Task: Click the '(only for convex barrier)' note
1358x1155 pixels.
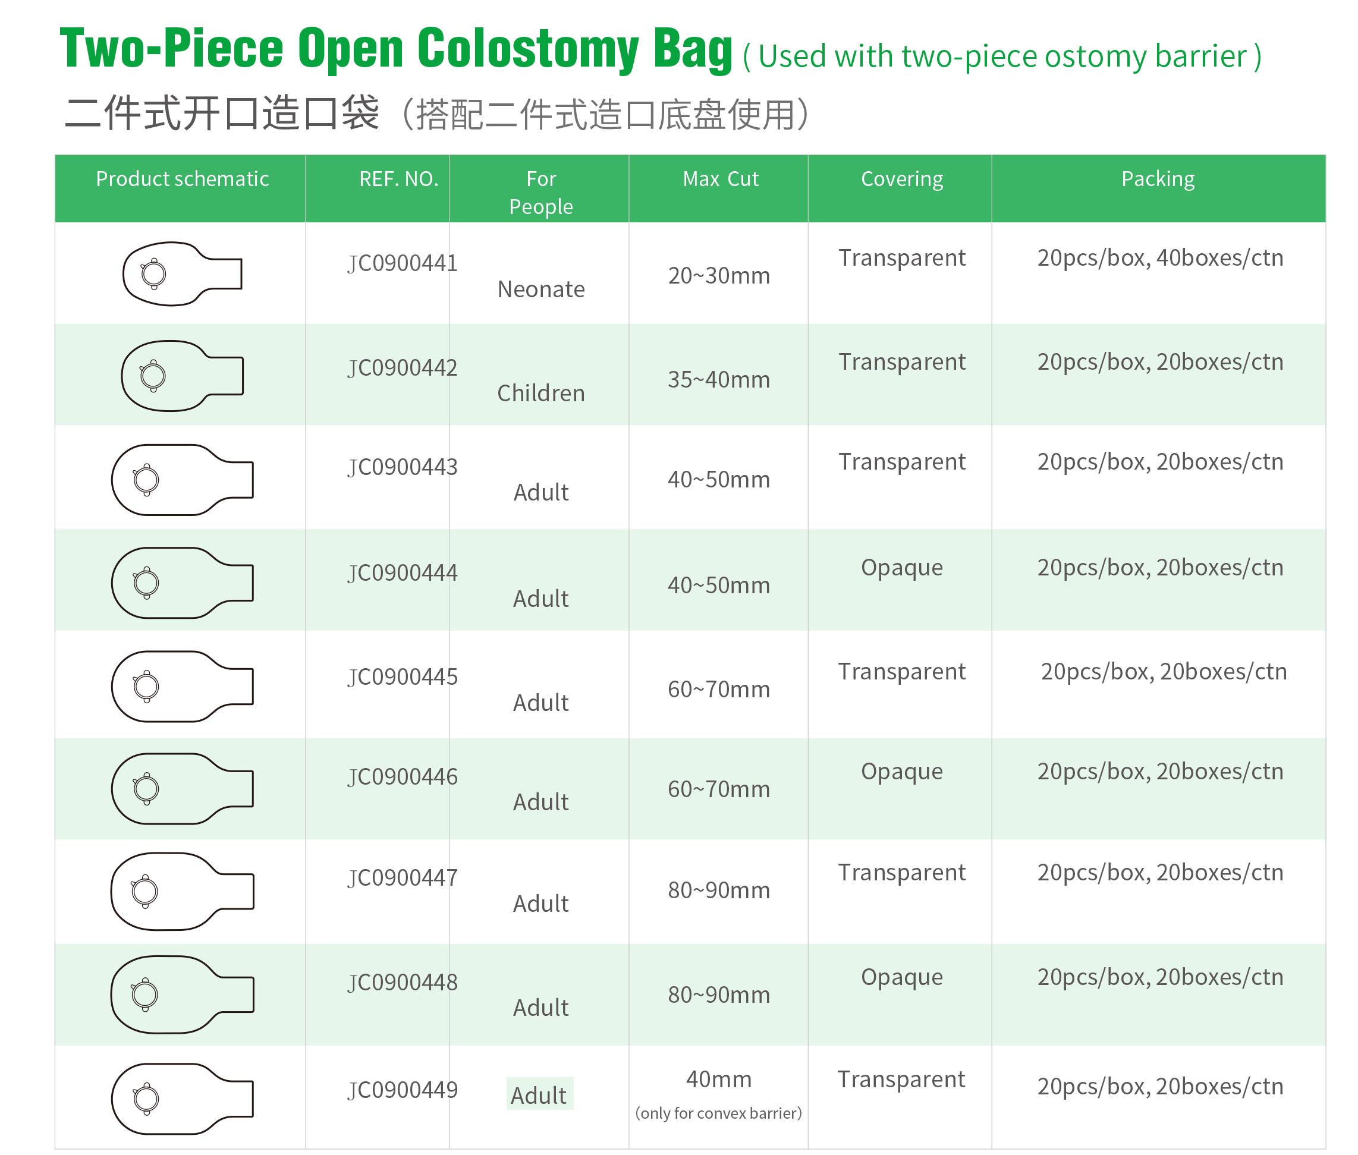Action: (718, 1113)
